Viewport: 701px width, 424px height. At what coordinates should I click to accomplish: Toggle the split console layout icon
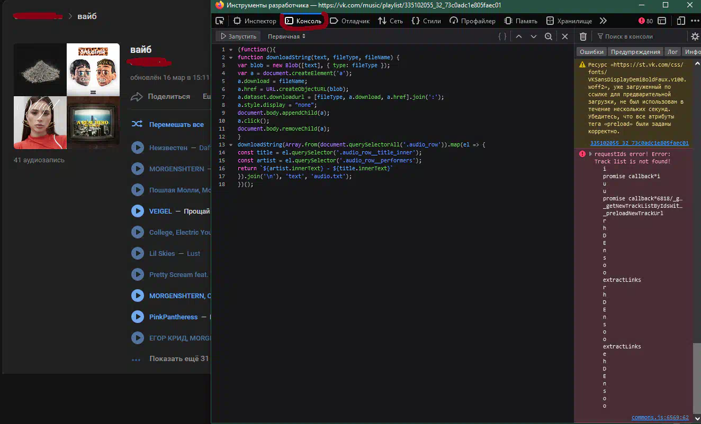(x=663, y=21)
